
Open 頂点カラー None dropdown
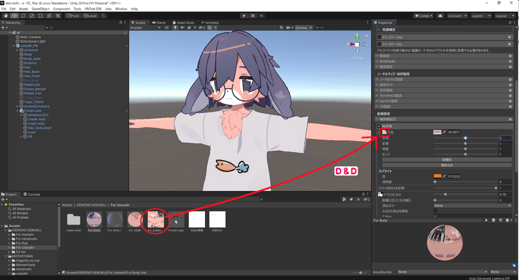(472, 205)
